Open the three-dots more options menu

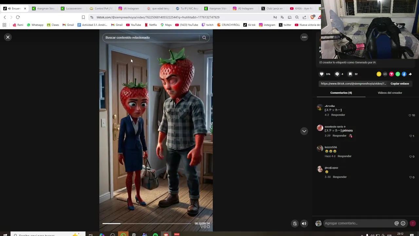tap(304, 37)
